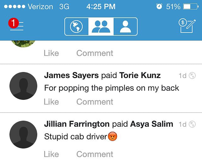This screenshot has height=163, width=202.
Task: Comment on the partially hidden top post
Action: (x=95, y=53)
